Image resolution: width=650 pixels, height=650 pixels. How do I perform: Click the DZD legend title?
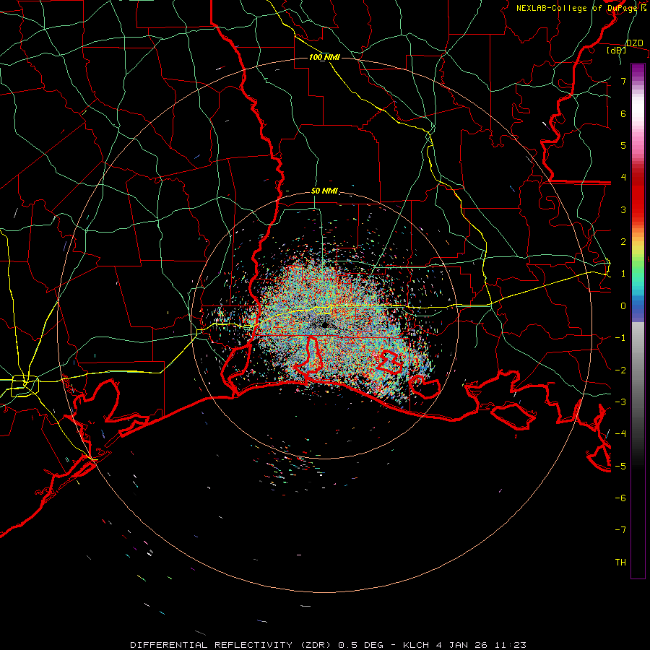[x=634, y=43]
